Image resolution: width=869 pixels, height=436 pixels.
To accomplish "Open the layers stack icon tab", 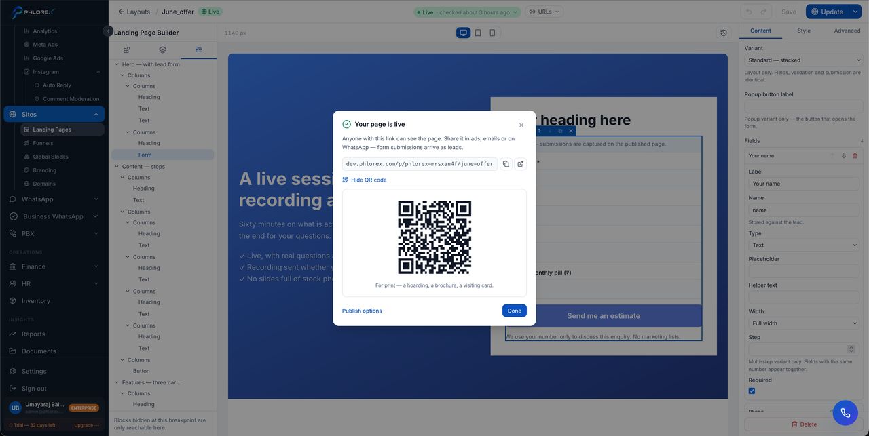I will coord(162,50).
